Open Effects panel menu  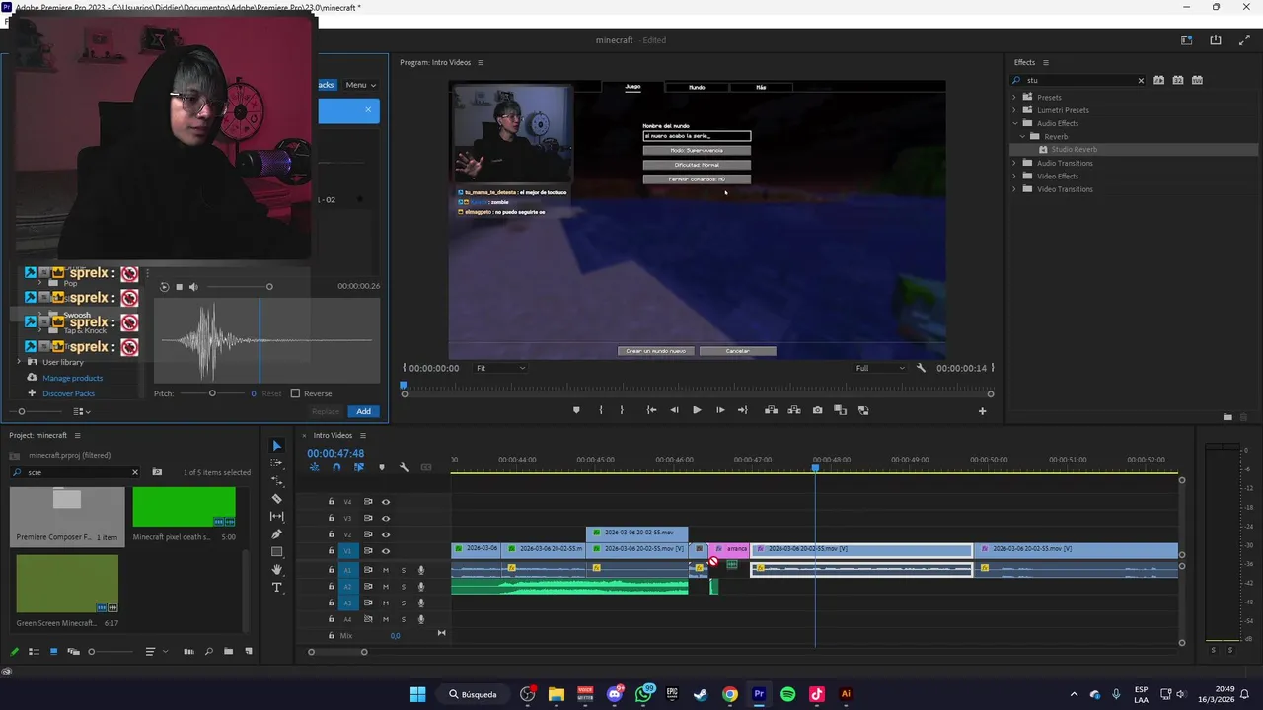click(1046, 62)
